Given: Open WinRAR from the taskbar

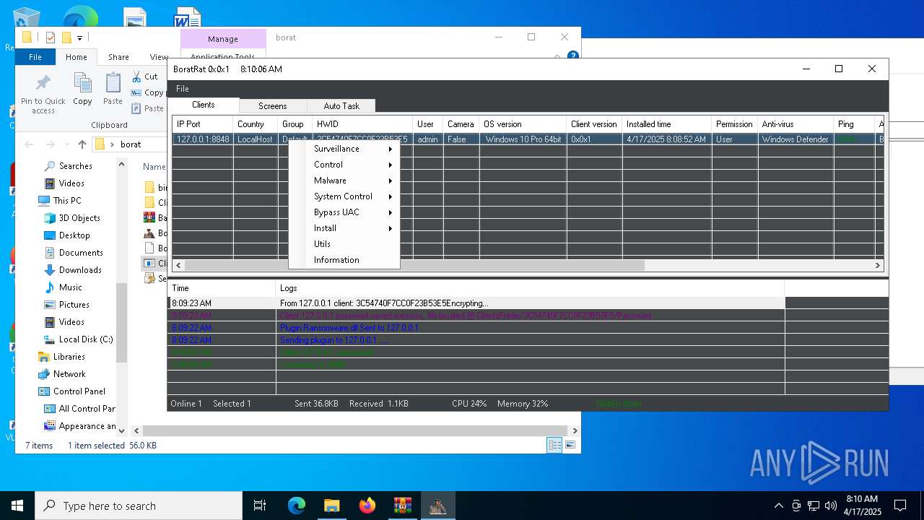Looking at the screenshot, I should point(402,506).
